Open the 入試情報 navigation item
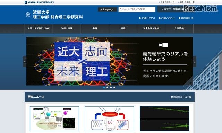 click(x=179, y=28)
